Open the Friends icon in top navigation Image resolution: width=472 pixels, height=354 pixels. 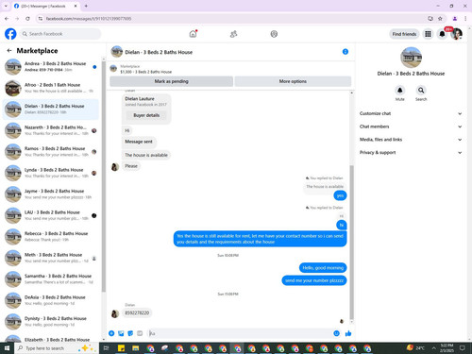pyautogui.click(x=233, y=34)
